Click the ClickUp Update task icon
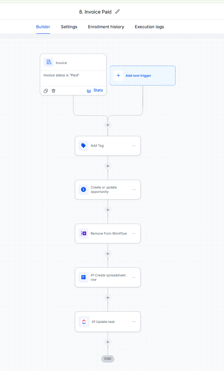 pyautogui.click(x=84, y=322)
